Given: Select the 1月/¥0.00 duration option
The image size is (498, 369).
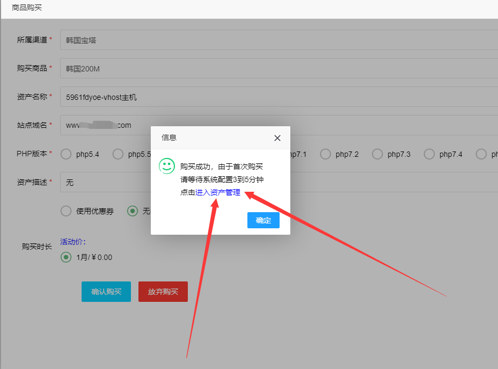Looking at the screenshot, I should [66, 257].
